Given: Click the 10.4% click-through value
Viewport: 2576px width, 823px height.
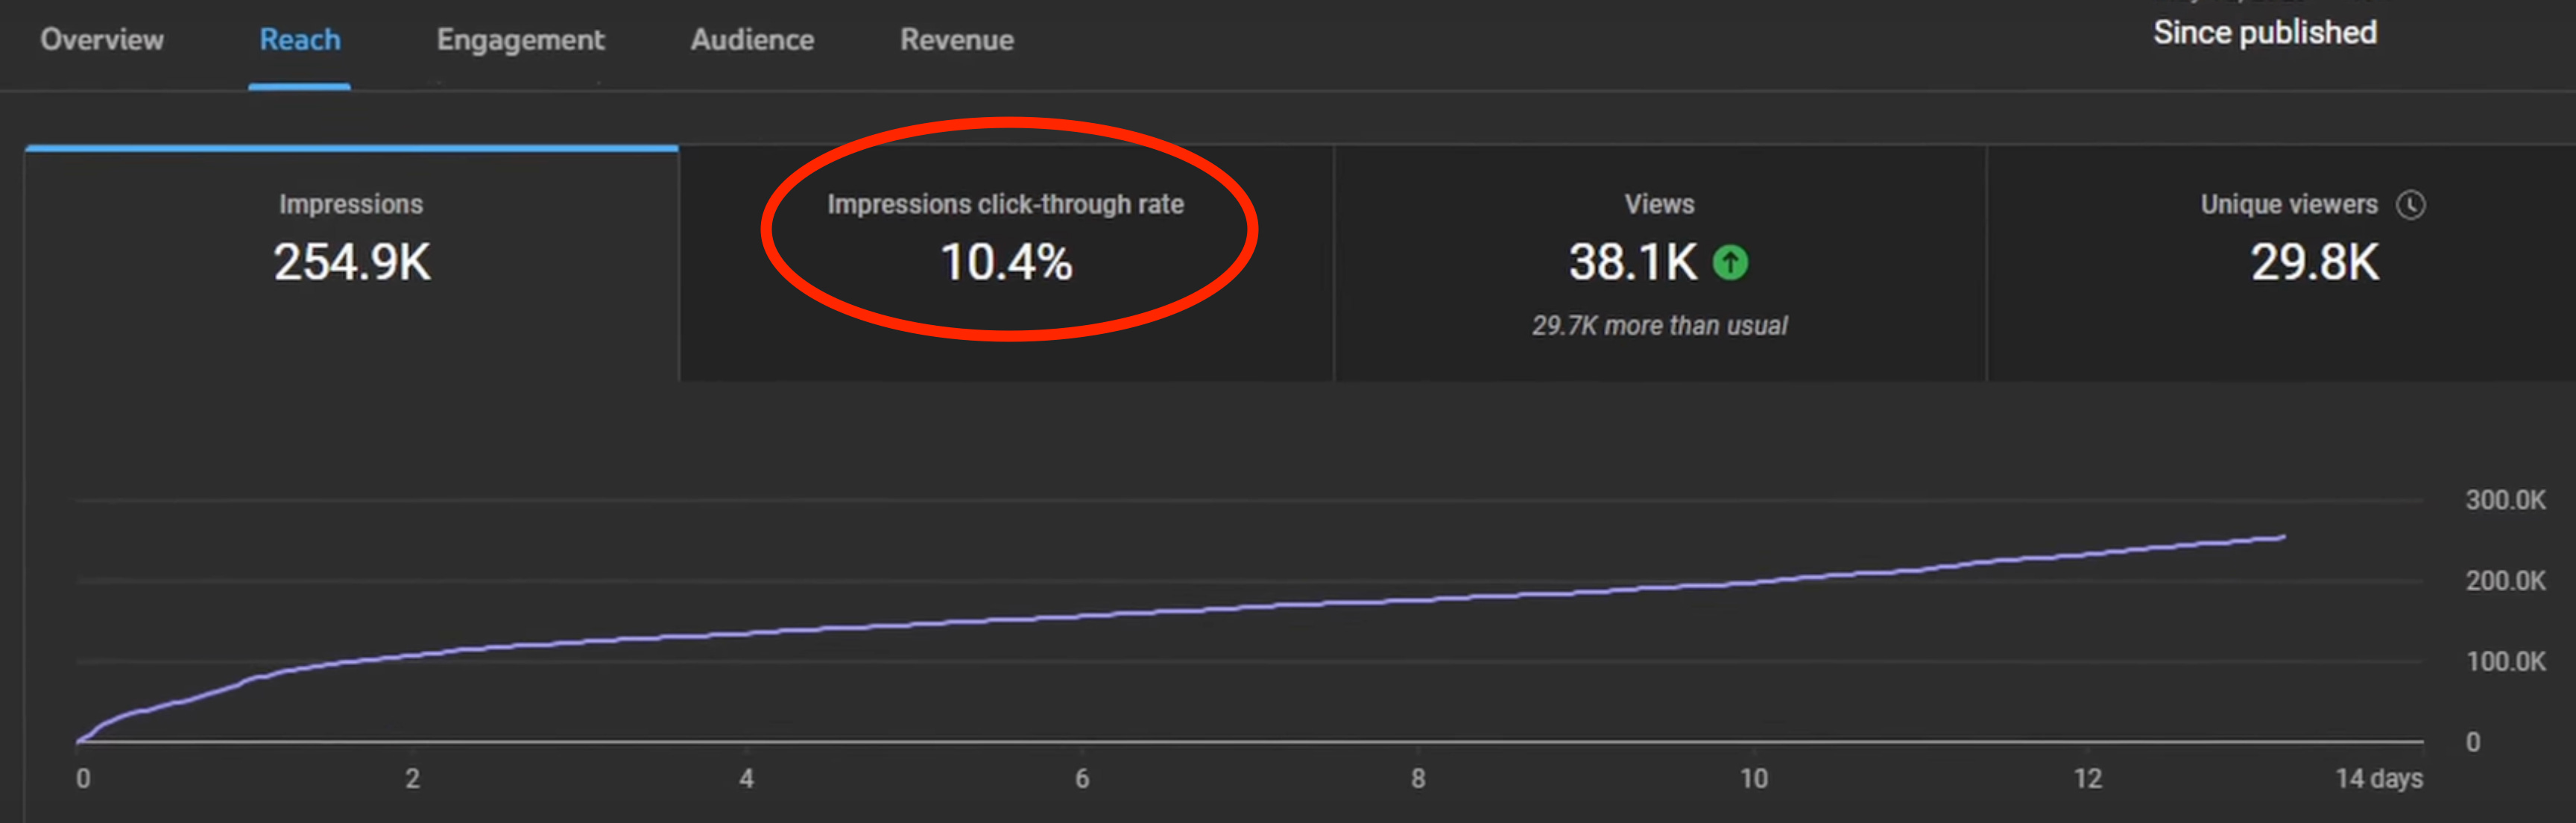Looking at the screenshot, I should click(1005, 263).
